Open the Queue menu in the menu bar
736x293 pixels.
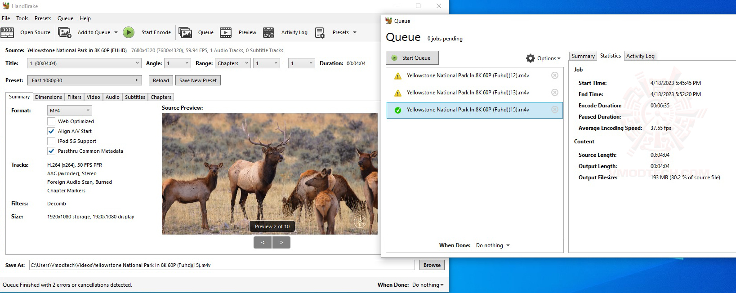pyautogui.click(x=66, y=18)
